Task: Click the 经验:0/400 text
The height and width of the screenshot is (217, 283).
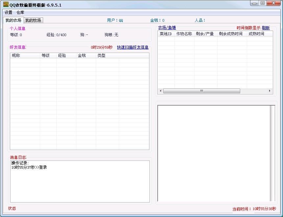Action: [56, 35]
